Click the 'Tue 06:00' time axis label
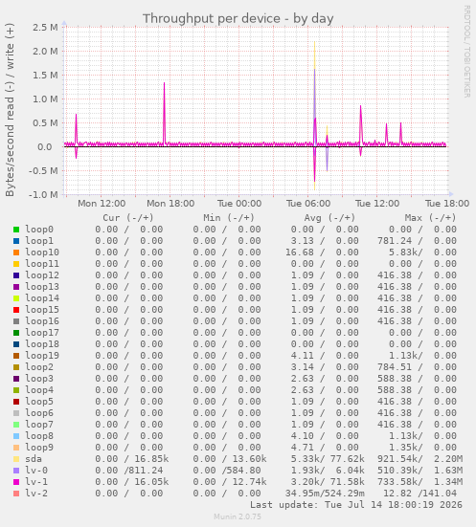 (x=308, y=204)
